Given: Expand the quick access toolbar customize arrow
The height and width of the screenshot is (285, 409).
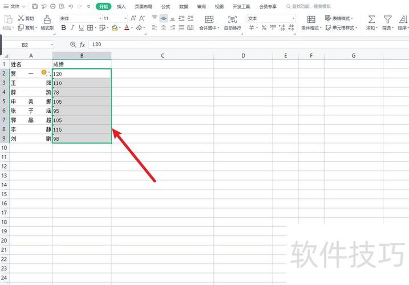Looking at the screenshot, I should [88, 6].
